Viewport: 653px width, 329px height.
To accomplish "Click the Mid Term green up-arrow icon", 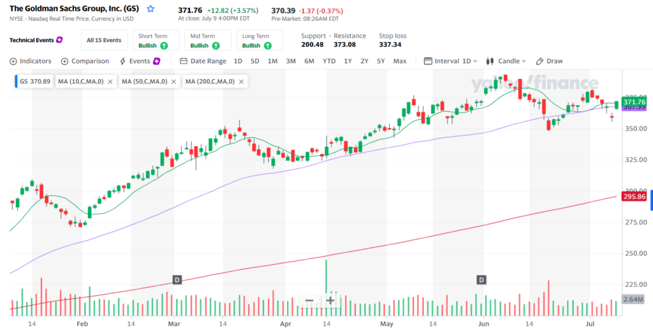I will click(x=216, y=45).
